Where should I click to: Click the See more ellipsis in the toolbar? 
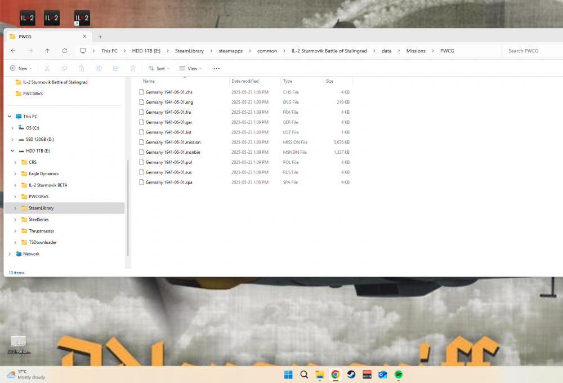coord(217,68)
